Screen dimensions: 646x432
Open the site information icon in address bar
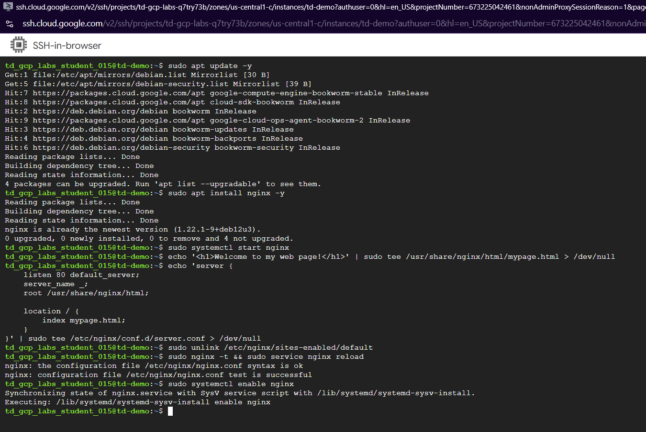(9, 23)
